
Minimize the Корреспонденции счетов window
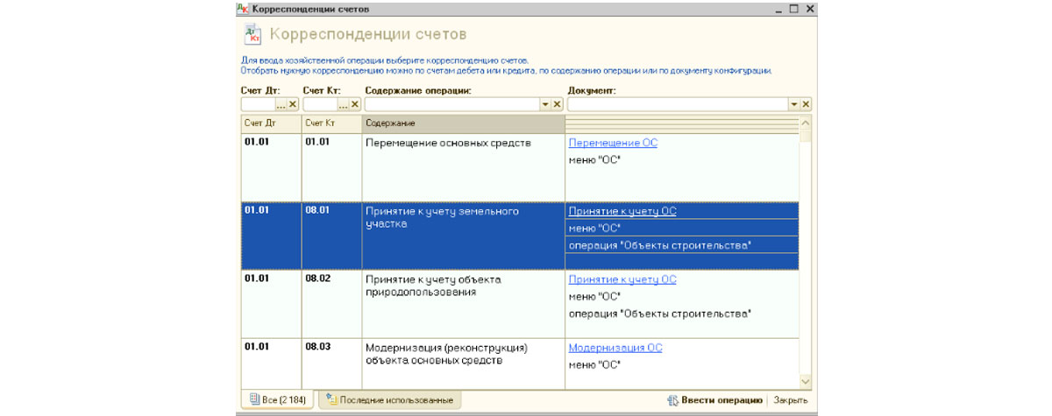coord(778,9)
